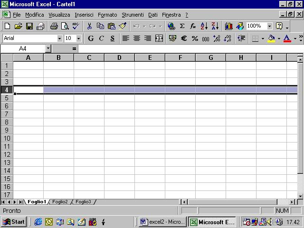Toggle underline S formatting
Screen dimensions: 304x228
pyautogui.click(x=113, y=38)
